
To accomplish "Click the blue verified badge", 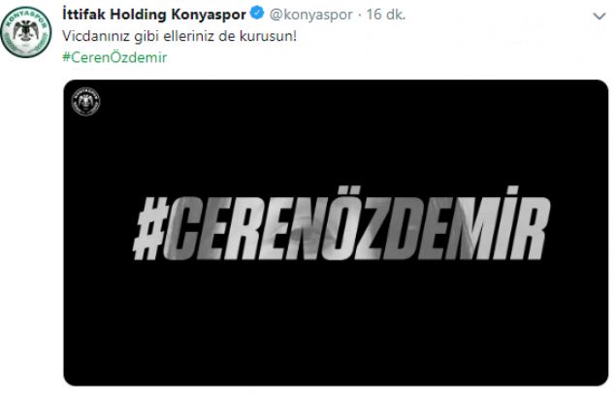I will tap(257, 15).
